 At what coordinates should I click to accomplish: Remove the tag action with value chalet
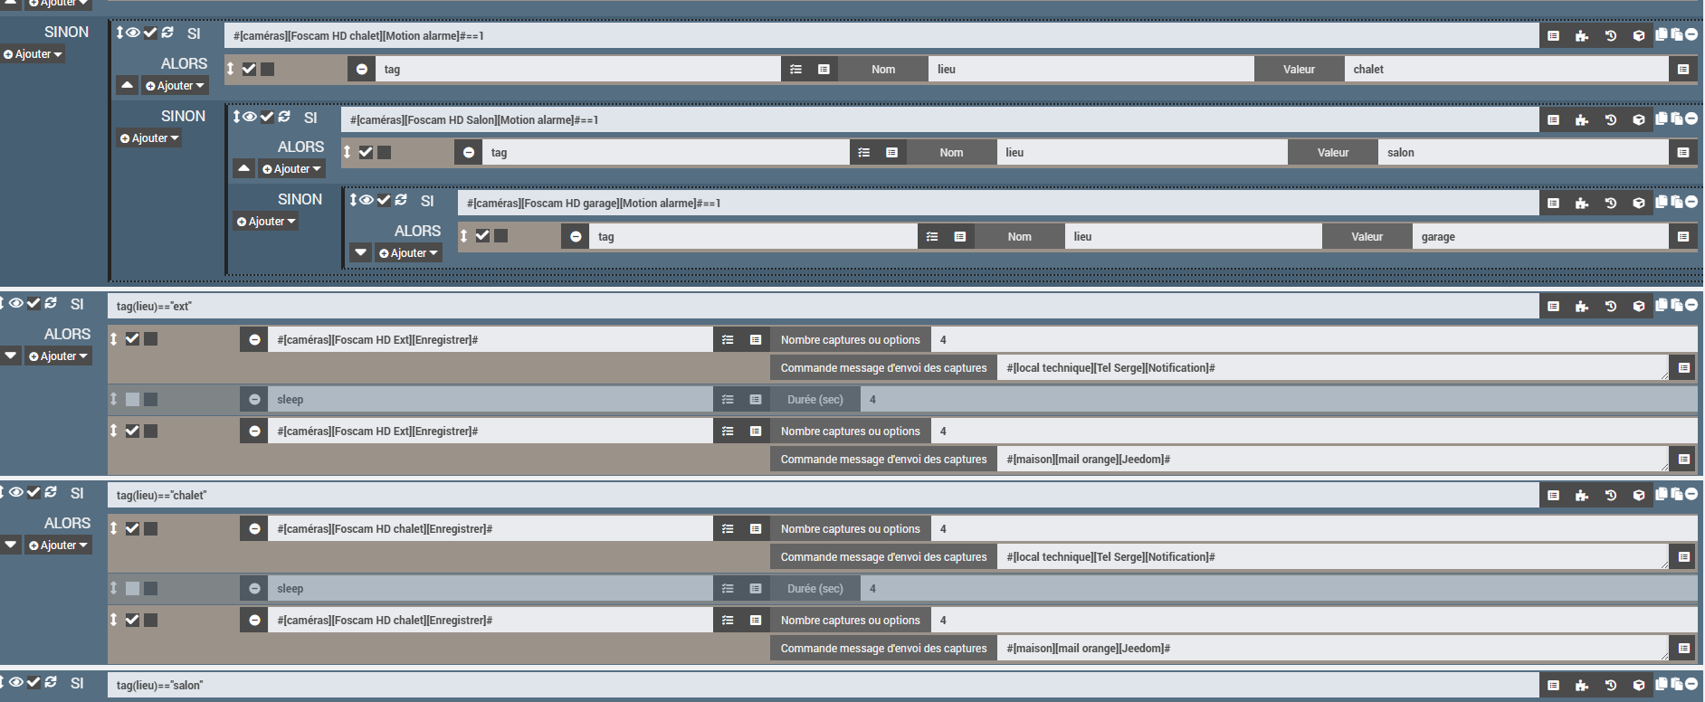click(x=362, y=69)
